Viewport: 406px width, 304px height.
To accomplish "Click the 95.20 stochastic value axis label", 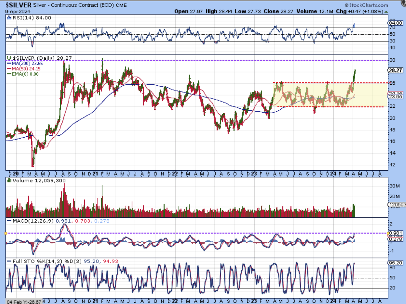I will [395, 262].
